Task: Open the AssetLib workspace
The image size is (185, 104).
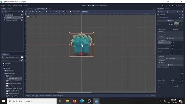Action: 103,5
